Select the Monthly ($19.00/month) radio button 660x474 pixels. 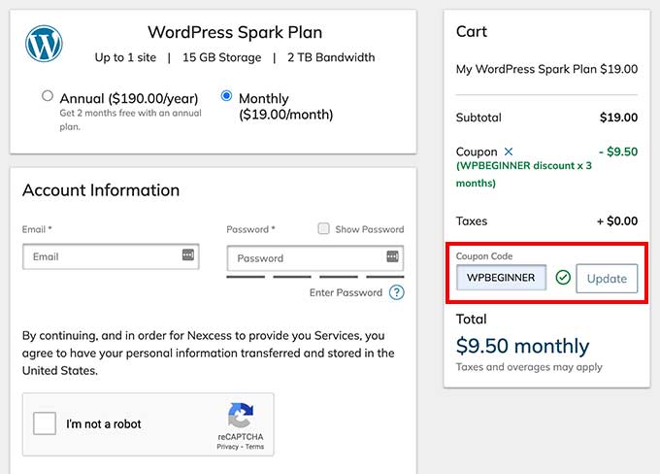coord(226,95)
